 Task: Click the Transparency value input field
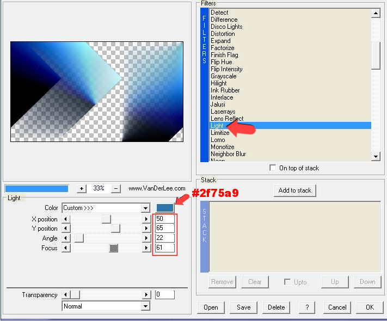click(164, 295)
